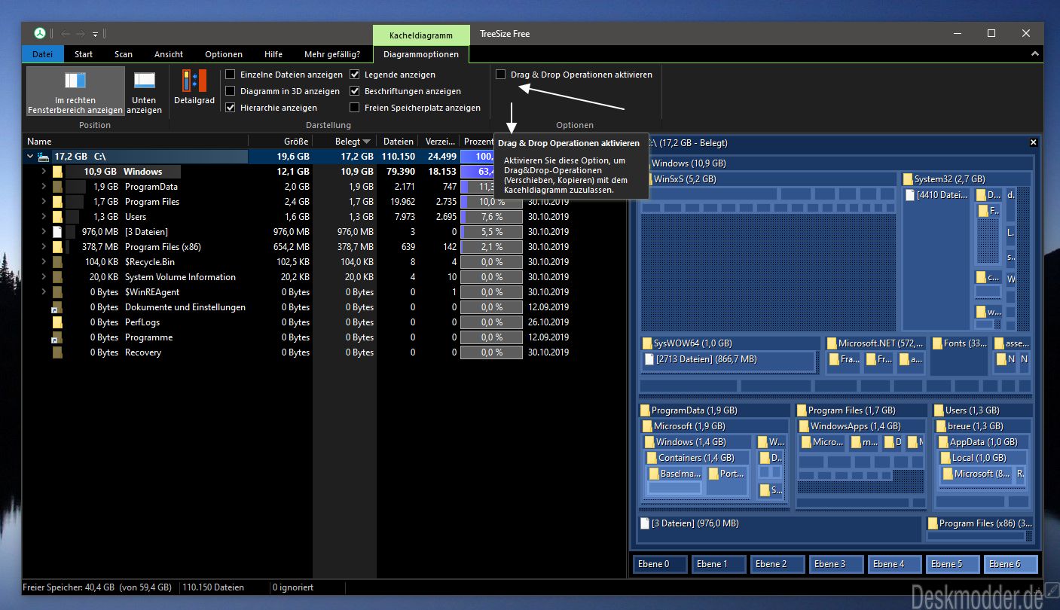
Task: Click the 7,6 % bar of Users row
Action: [491, 217]
